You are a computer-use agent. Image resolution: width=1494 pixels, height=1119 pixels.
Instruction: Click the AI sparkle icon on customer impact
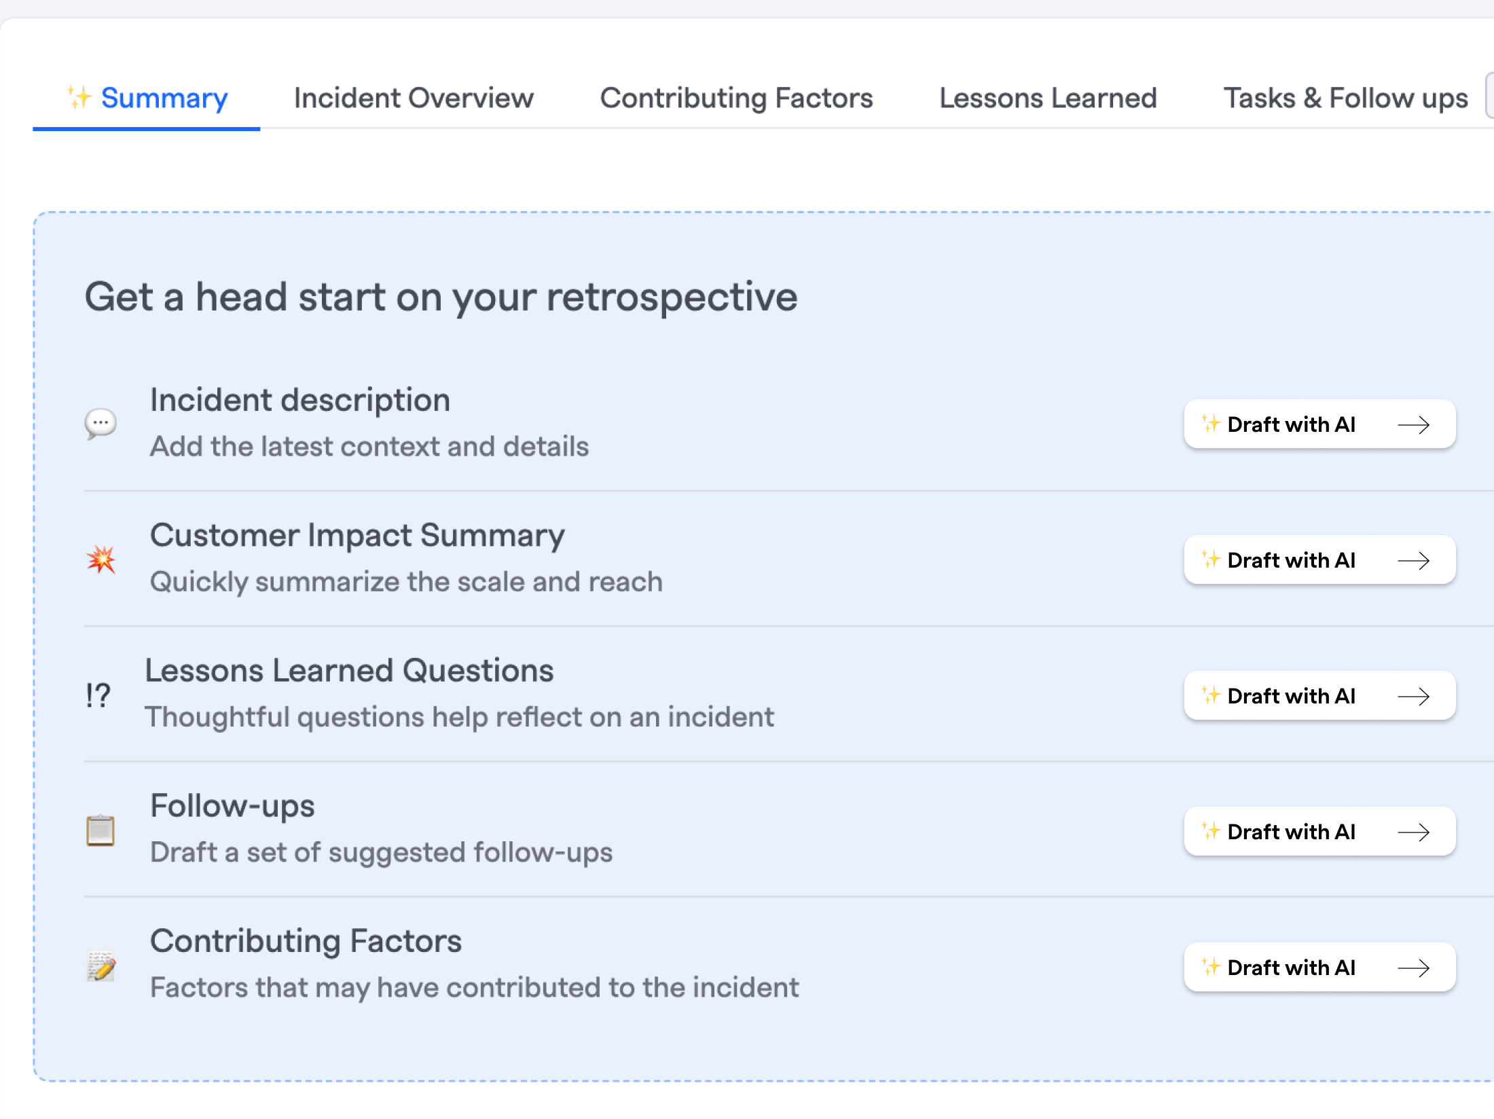point(1209,559)
